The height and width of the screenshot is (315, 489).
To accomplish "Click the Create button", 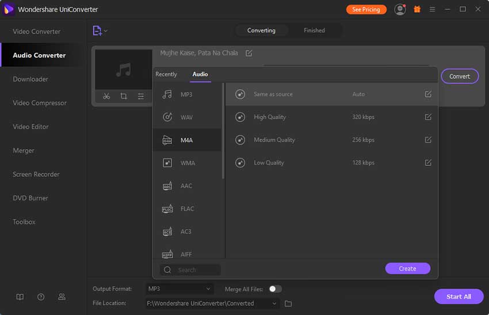I will click(408, 268).
